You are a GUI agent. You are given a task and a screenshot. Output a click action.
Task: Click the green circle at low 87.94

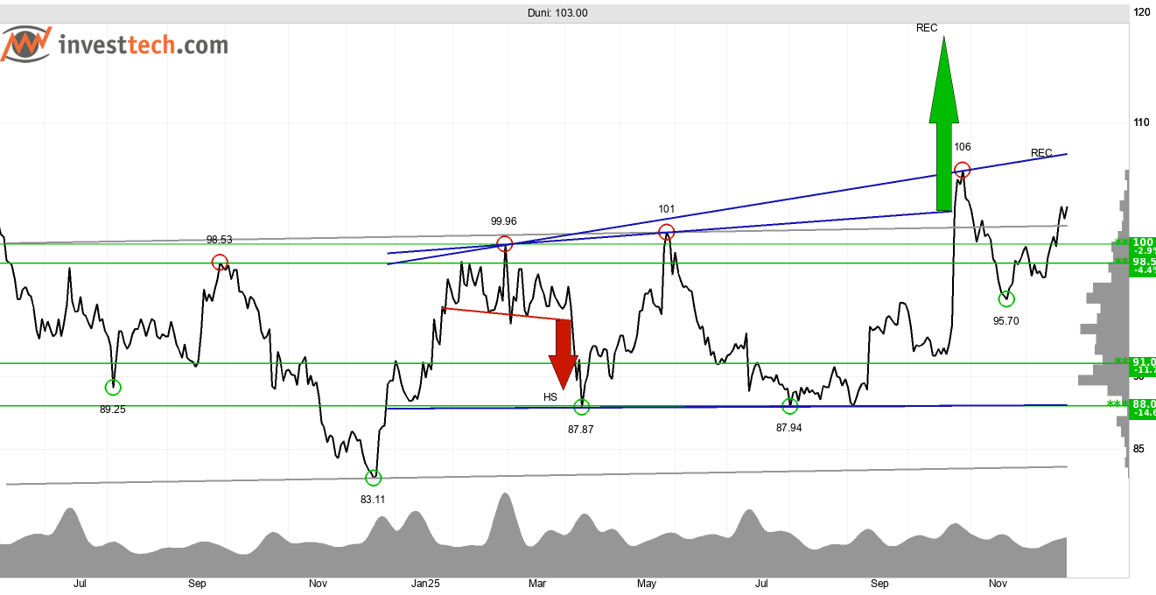789,406
